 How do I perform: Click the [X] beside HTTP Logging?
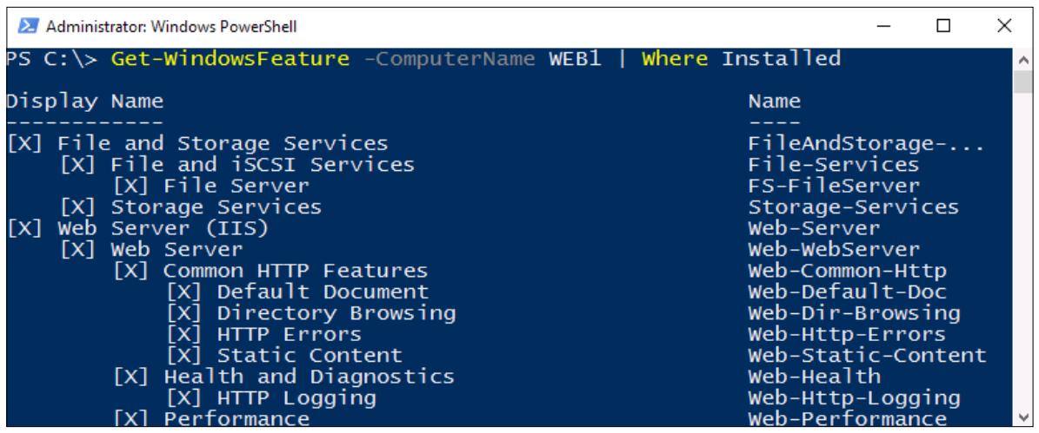tap(183, 397)
